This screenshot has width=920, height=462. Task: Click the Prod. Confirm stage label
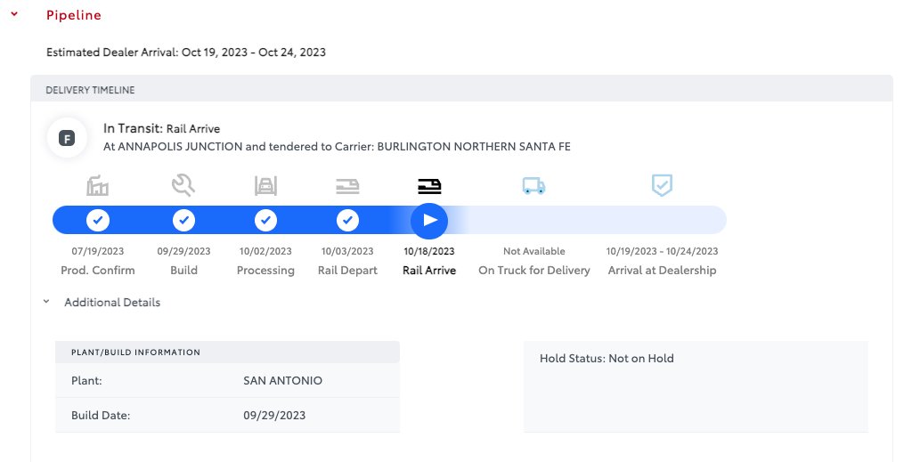point(98,271)
